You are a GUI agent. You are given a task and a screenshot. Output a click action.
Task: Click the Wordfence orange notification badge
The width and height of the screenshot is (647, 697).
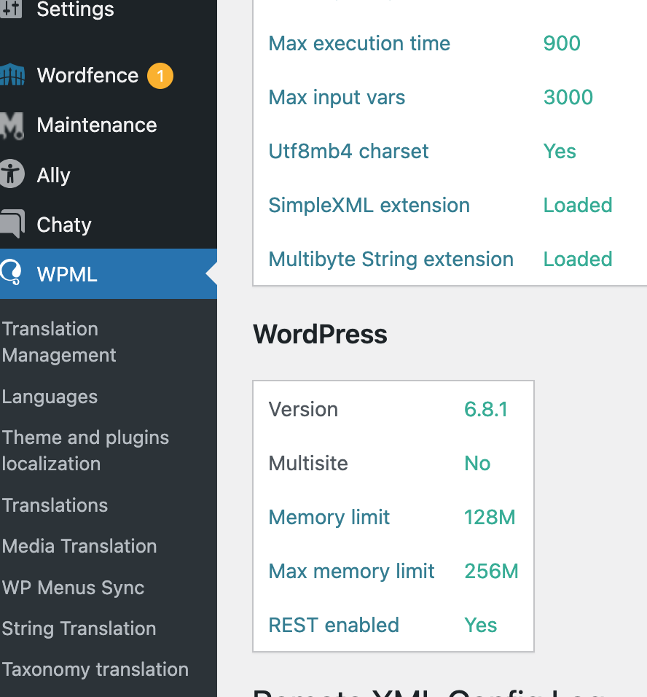(160, 76)
